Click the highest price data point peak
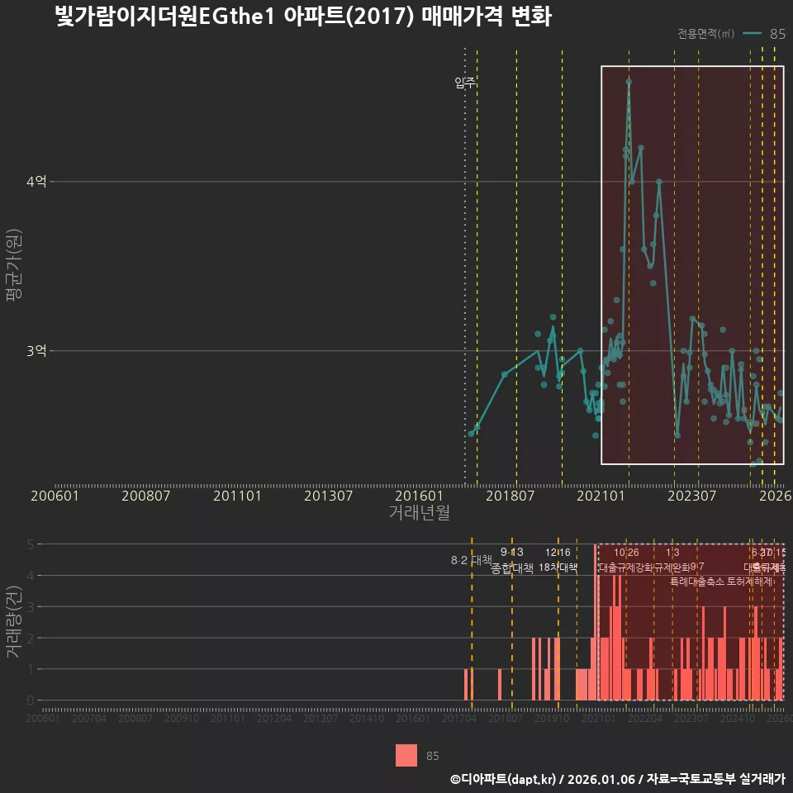This screenshot has height=793, width=793. point(629,82)
